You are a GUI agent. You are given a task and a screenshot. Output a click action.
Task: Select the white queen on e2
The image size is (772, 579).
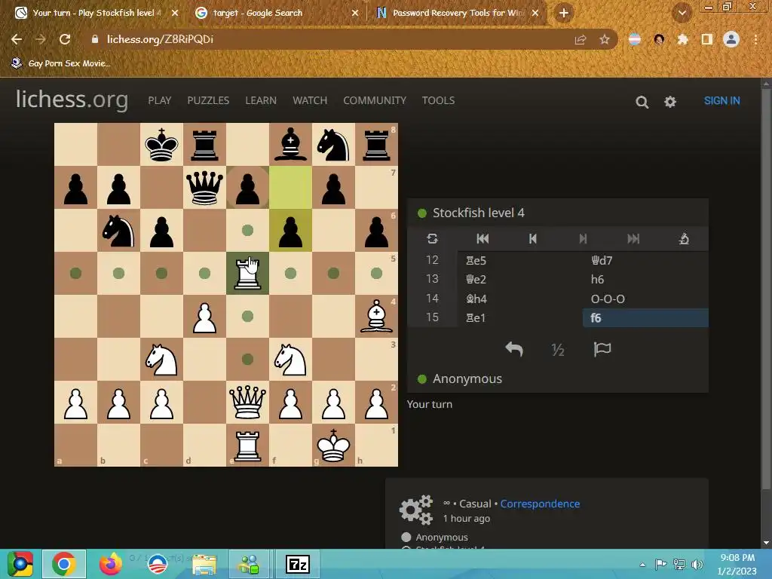click(x=247, y=403)
